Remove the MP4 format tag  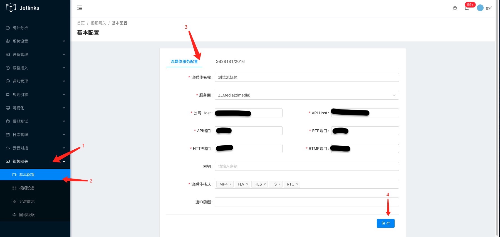231,184
